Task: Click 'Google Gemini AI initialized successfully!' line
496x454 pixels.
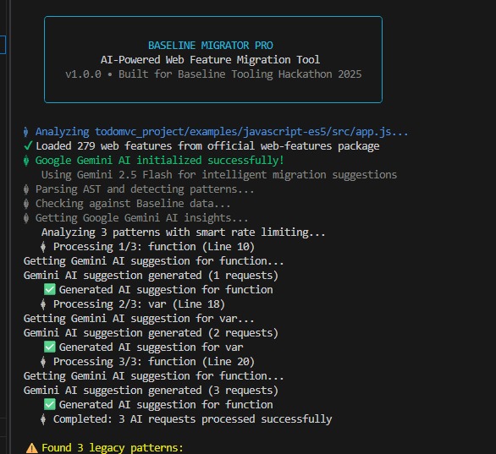Action: [x=159, y=161]
